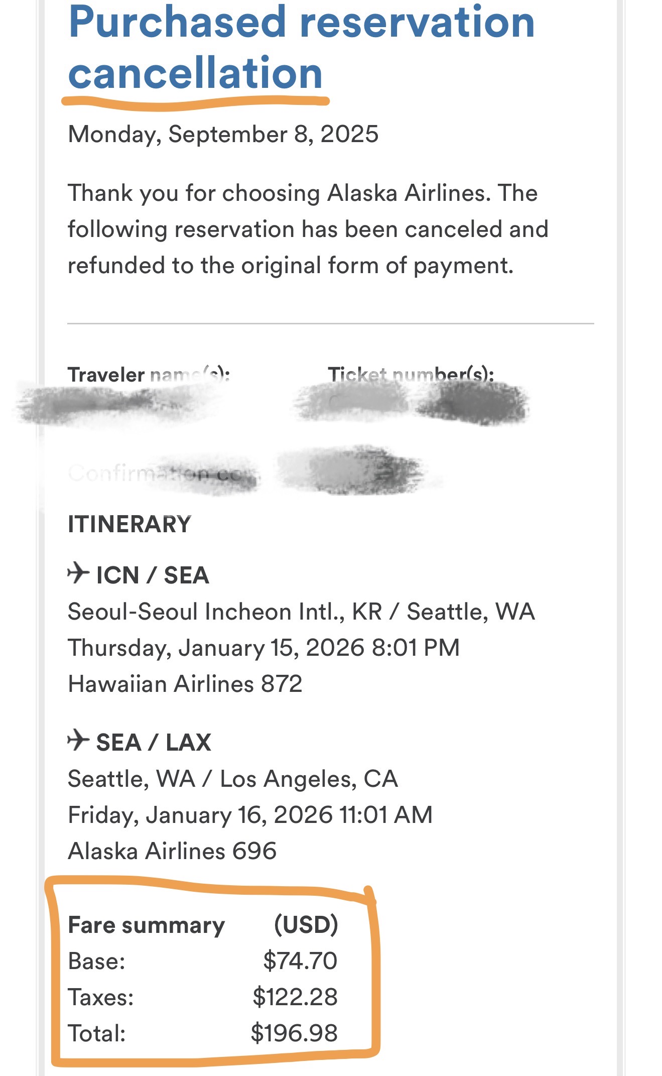Select the ICN / SEA route title
662x1076 pixels.
tap(153, 575)
